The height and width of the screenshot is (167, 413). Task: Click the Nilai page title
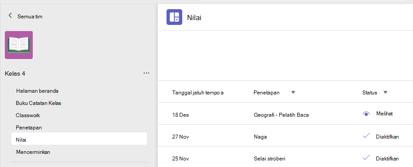194,17
